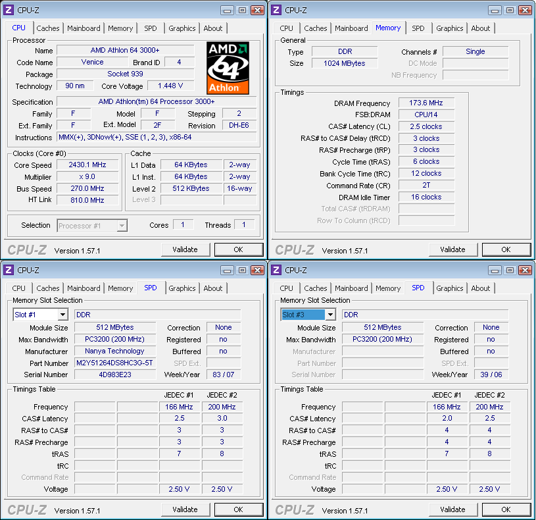Click the Part Number field M2Y51264DS8HC3G-5T
The image size is (536, 520).
115,363
